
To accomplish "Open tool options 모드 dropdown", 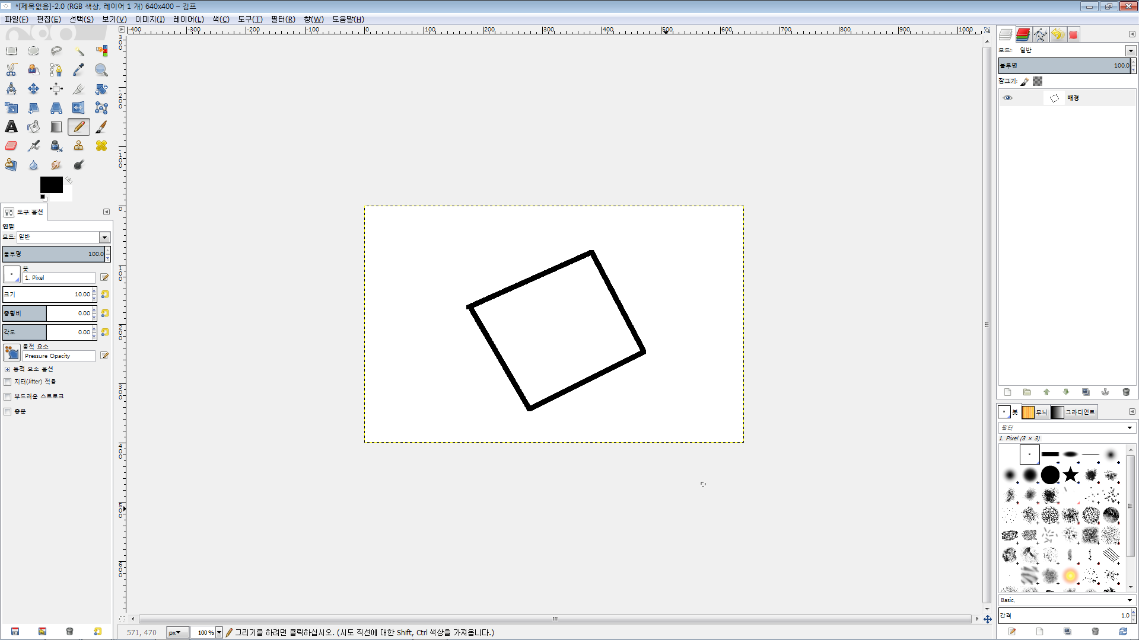I will (x=63, y=237).
